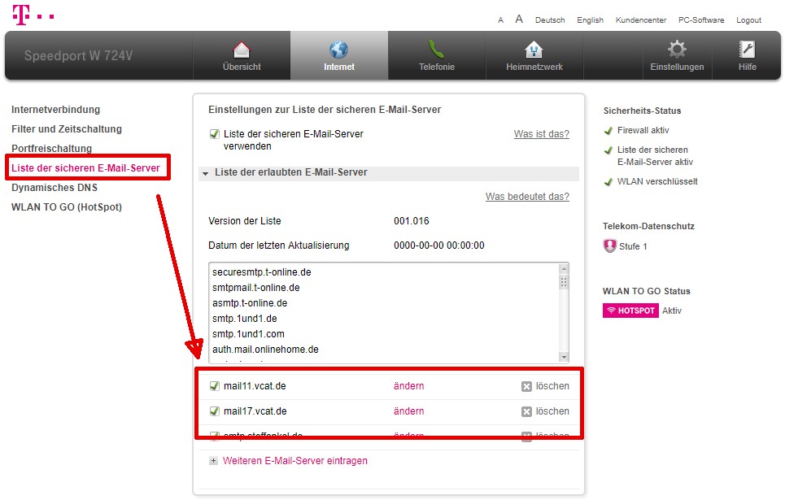Delete mail11.vcat.de using löschen icon
The height and width of the screenshot is (504, 785).
point(526,387)
